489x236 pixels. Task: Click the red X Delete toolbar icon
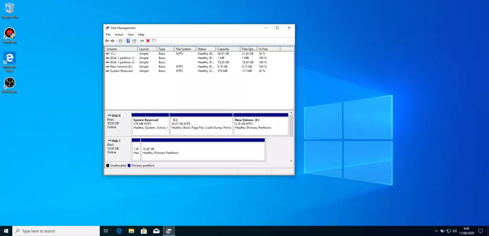148,41
